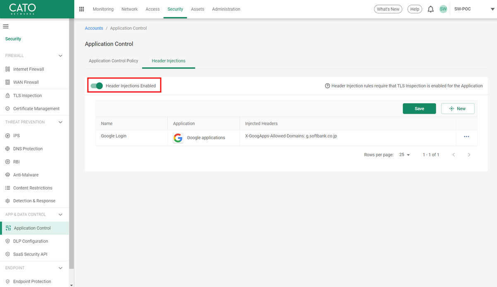Collapse the APP & DATA CONTROL section
This screenshot has width=497, height=287.
(x=60, y=214)
